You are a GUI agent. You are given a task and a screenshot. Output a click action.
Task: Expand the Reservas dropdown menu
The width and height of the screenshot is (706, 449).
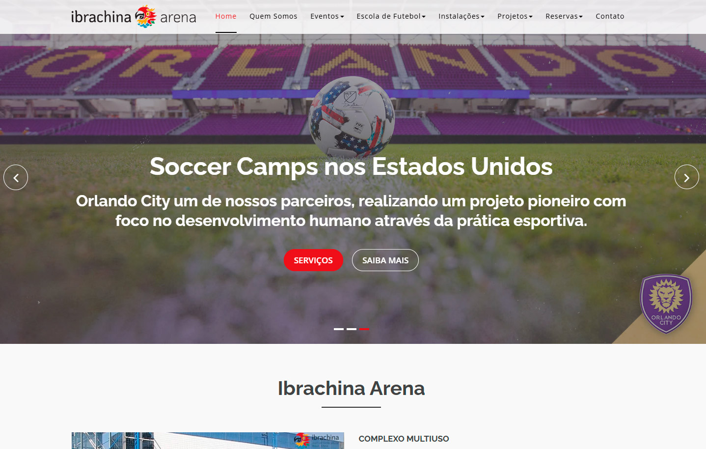click(564, 16)
